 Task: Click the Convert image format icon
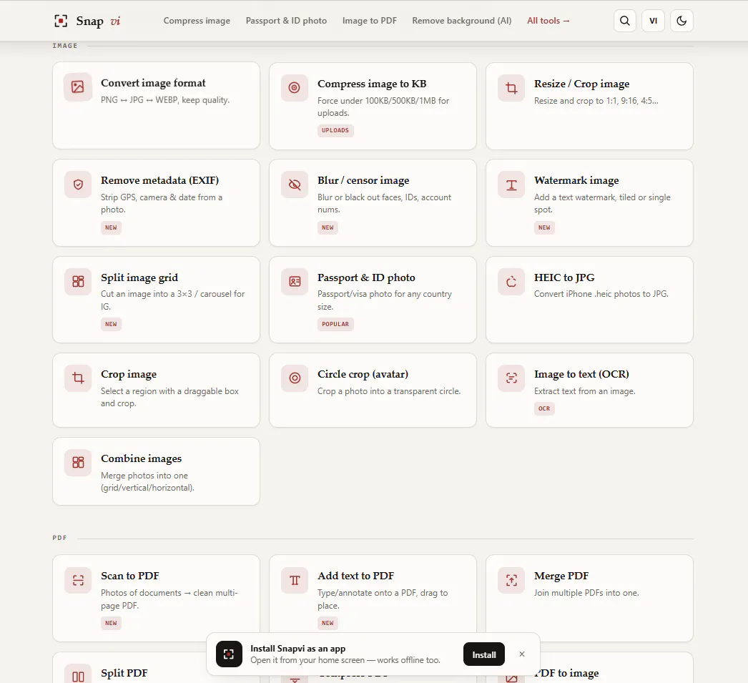click(x=78, y=87)
